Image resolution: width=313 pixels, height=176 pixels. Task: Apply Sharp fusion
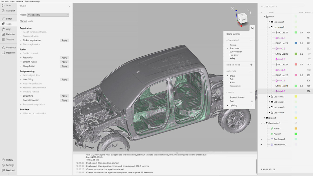[64, 66]
